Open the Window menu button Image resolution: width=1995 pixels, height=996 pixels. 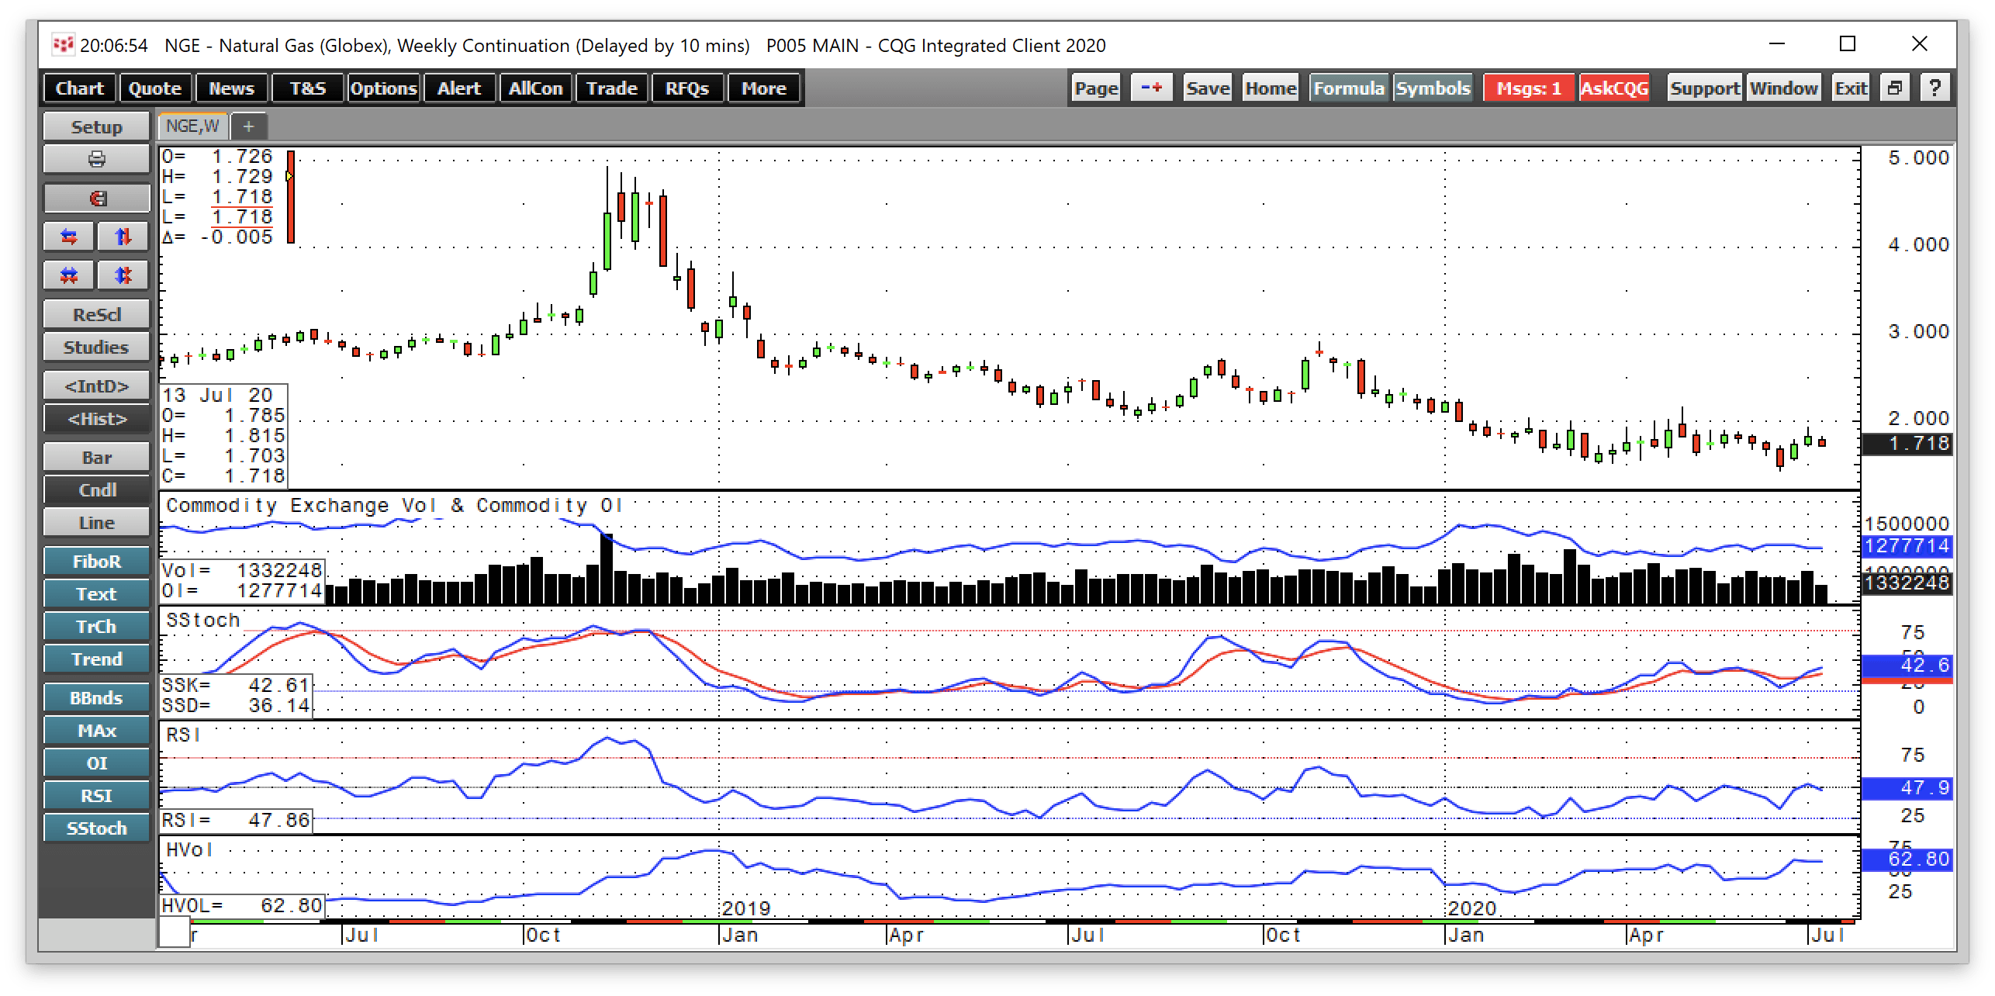[x=1783, y=88]
